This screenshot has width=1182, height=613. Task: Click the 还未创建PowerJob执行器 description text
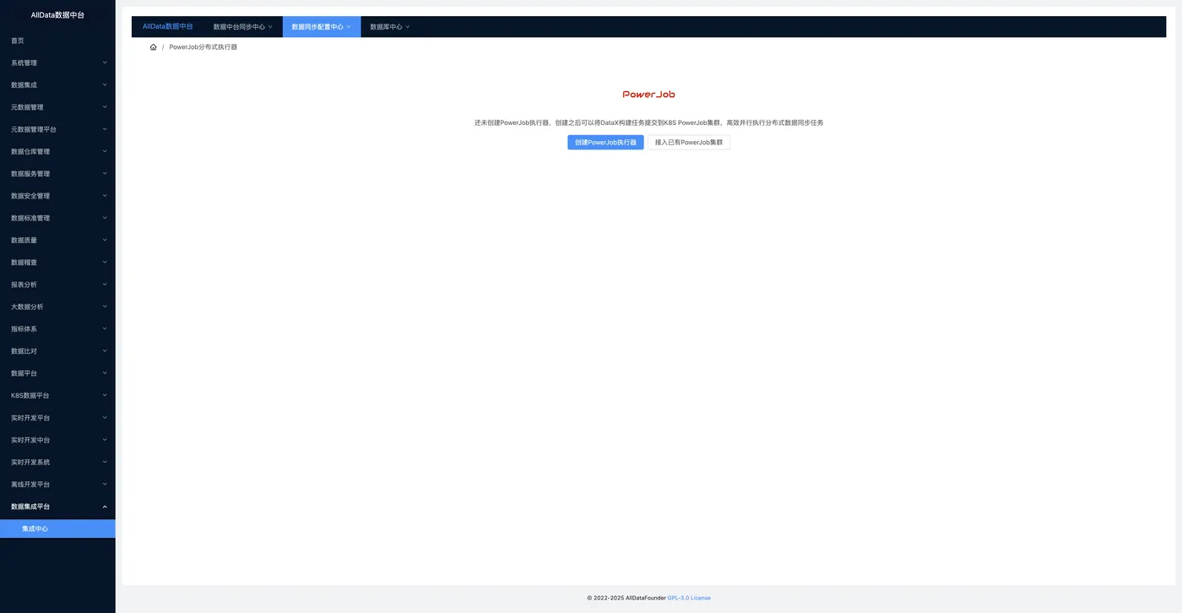click(648, 122)
